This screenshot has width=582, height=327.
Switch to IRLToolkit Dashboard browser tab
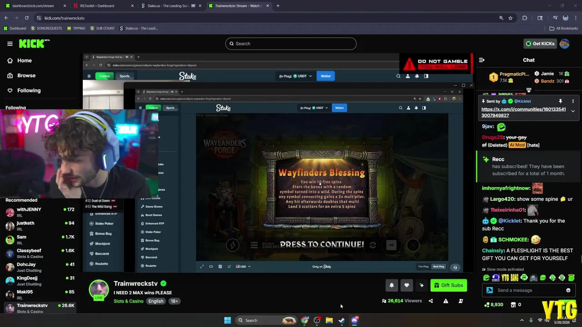[104, 6]
